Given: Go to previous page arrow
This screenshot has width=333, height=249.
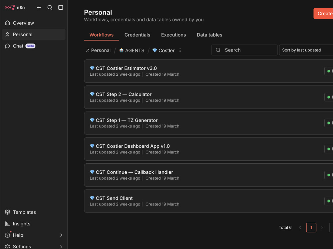Looking at the screenshot, I should (x=300, y=228).
